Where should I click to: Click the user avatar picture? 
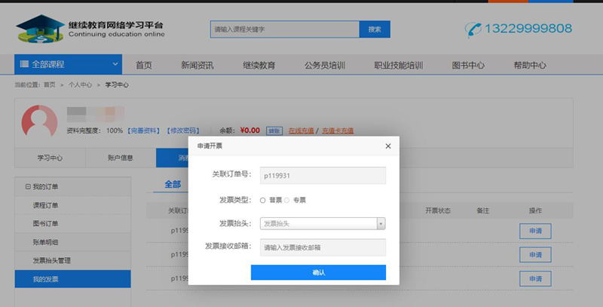39,121
